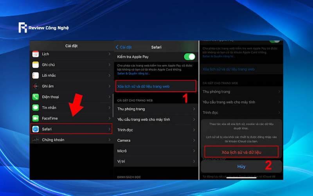Click the dimmed Thu phóng trang row
The image size is (313, 196).
(241, 92)
